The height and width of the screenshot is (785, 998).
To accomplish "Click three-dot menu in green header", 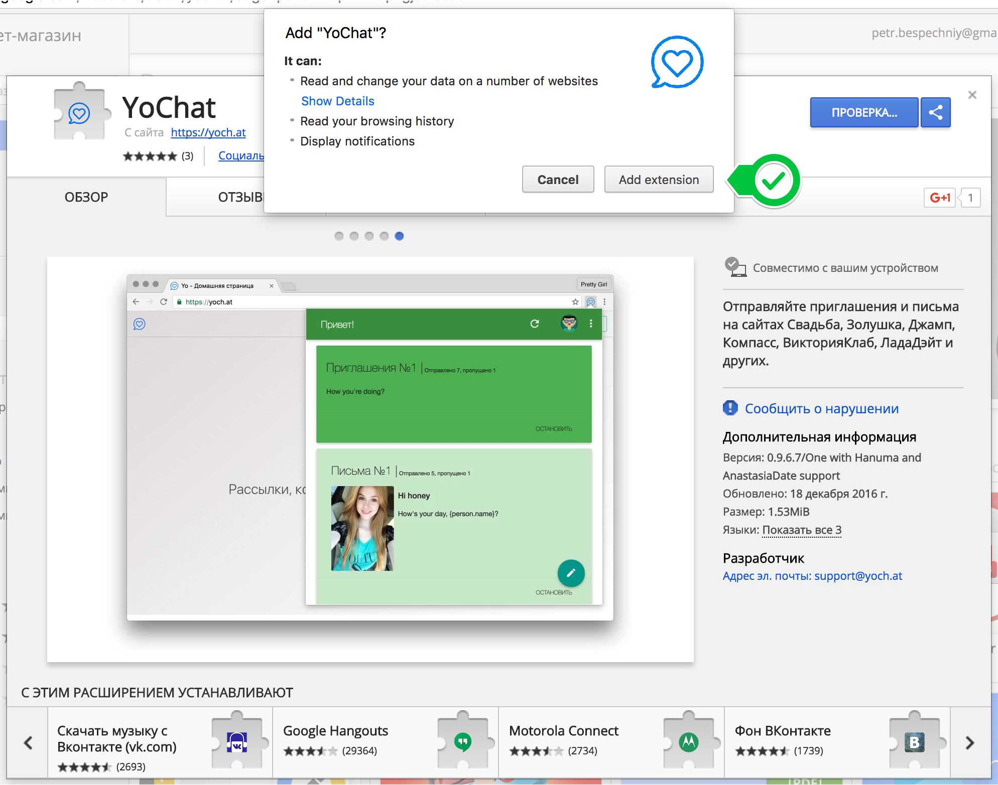I will [591, 324].
